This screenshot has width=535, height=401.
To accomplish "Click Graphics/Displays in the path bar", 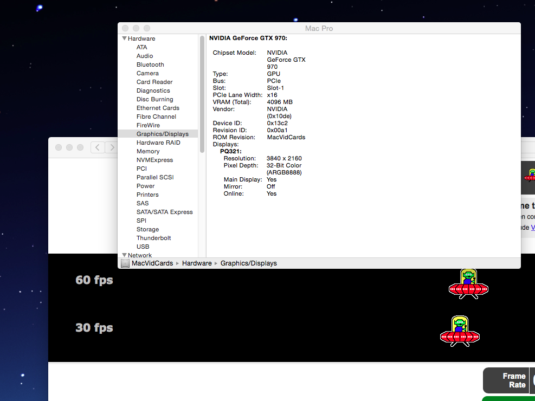I will [248, 263].
